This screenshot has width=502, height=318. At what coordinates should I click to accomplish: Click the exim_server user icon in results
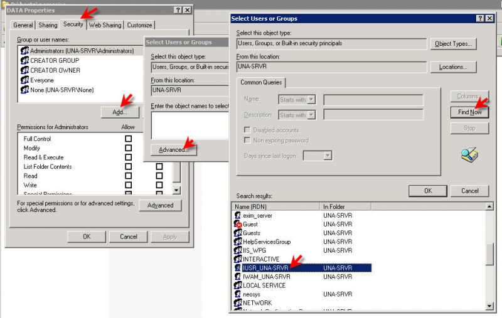point(238,215)
